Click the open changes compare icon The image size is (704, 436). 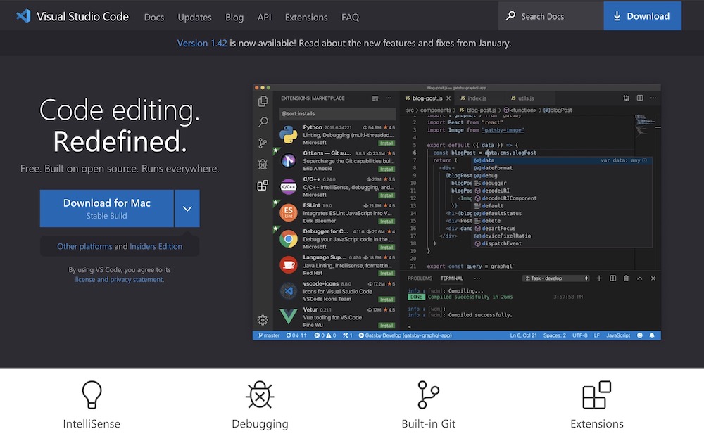[627, 98]
